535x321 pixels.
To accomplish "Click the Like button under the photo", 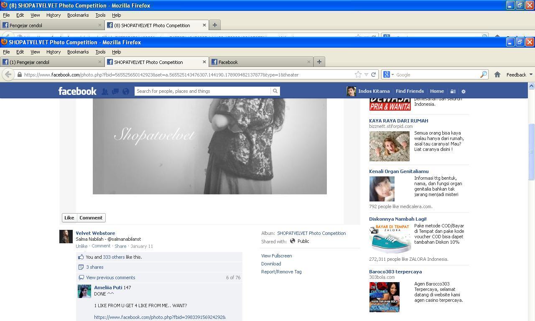I will tap(69, 218).
